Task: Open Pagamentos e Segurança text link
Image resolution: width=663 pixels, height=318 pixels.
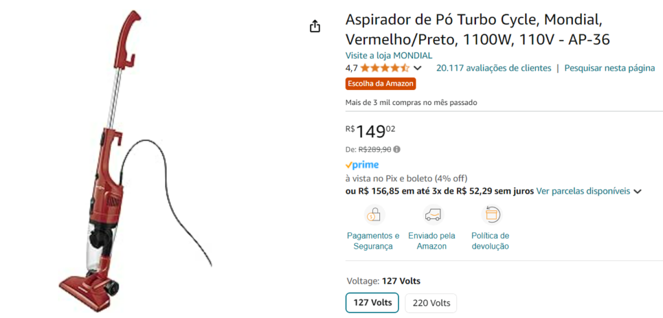Action: [x=373, y=241]
